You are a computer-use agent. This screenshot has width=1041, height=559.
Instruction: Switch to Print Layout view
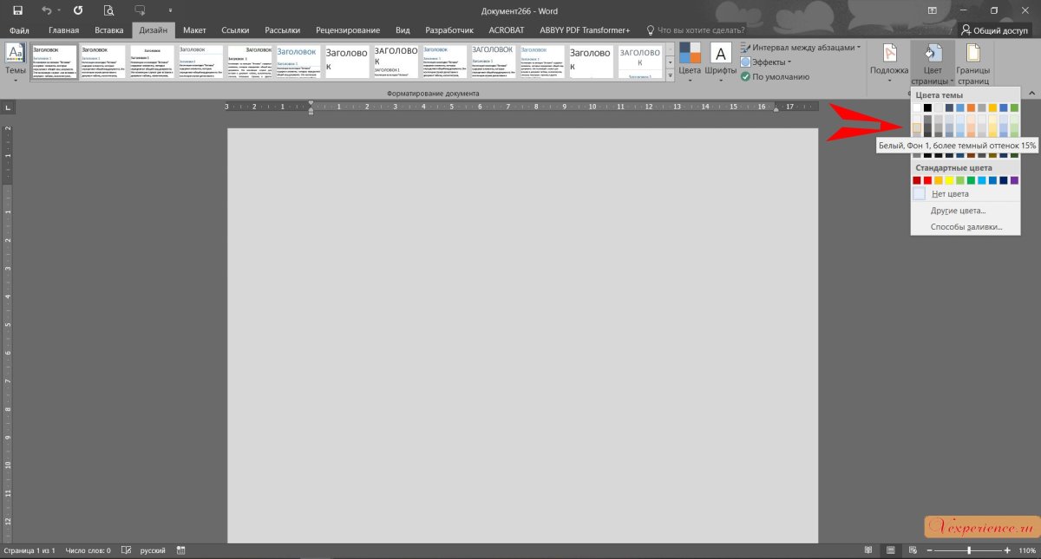[890, 550]
